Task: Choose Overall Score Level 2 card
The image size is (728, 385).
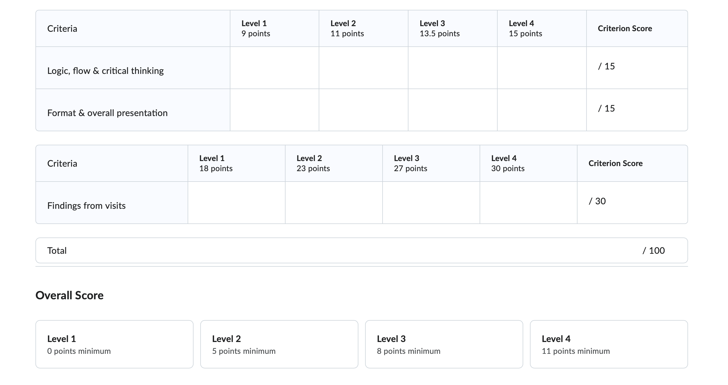Action: [279, 344]
